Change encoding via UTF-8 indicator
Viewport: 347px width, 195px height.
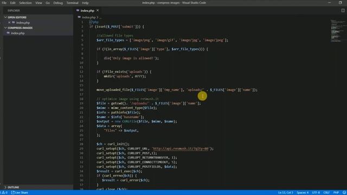(x=316, y=193)
